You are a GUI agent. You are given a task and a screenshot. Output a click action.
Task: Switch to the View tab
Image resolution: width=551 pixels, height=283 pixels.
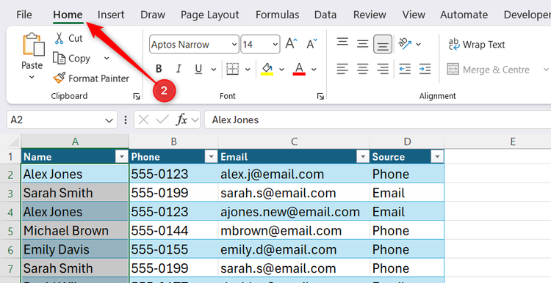click(x=414, y=15)
